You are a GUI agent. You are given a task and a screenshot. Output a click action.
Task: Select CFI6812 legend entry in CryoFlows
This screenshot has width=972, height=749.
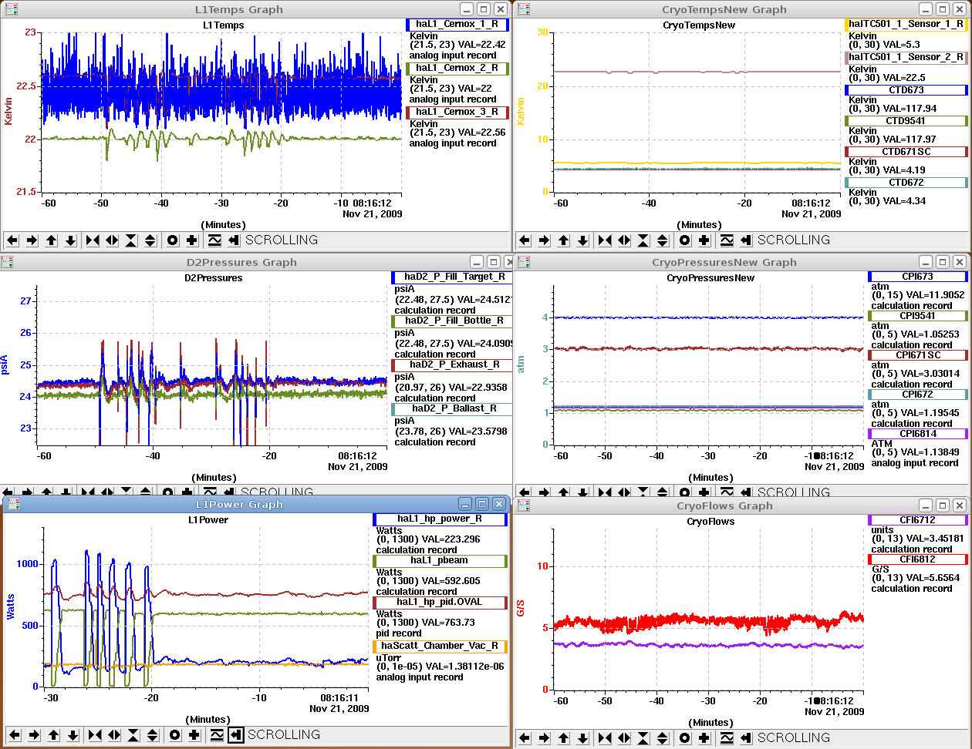[x=917, y=559]
